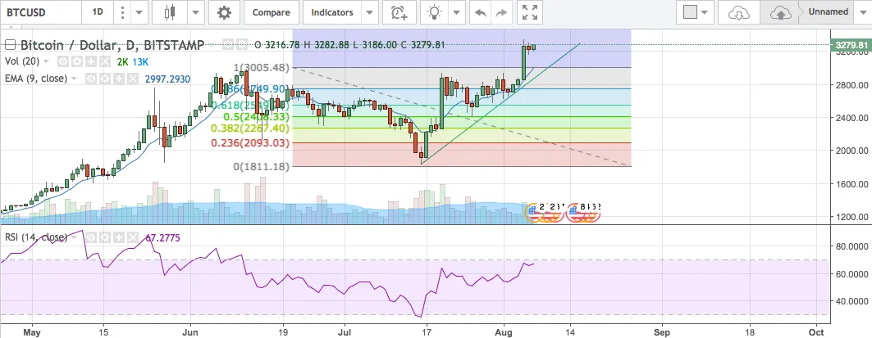Image resolution: width=872 pixels, height=338 pixels.
Task: Remove the EMA (9, close) indicator with X
Action: tap(132, 79)
